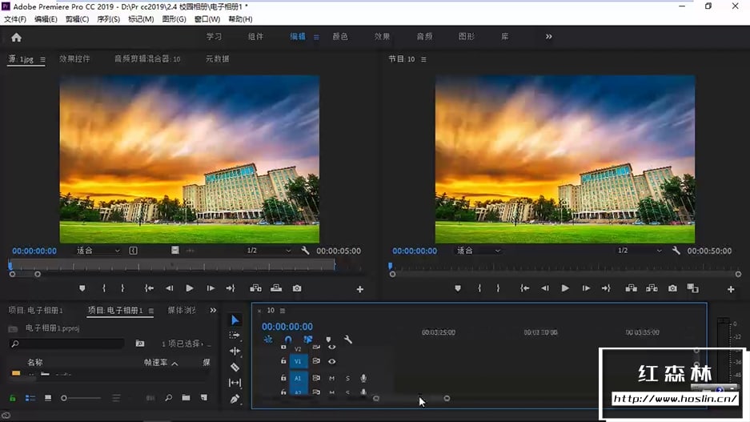Image resolution: width=750 pixels, height=422 pixels.
Task: Play in Source monitor
Action: 190,288
